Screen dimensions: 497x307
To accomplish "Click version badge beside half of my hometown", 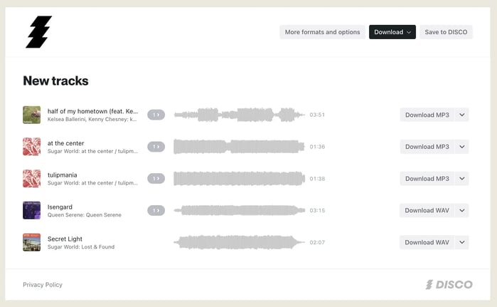I will pyautogui.click(x=156, y=115).
